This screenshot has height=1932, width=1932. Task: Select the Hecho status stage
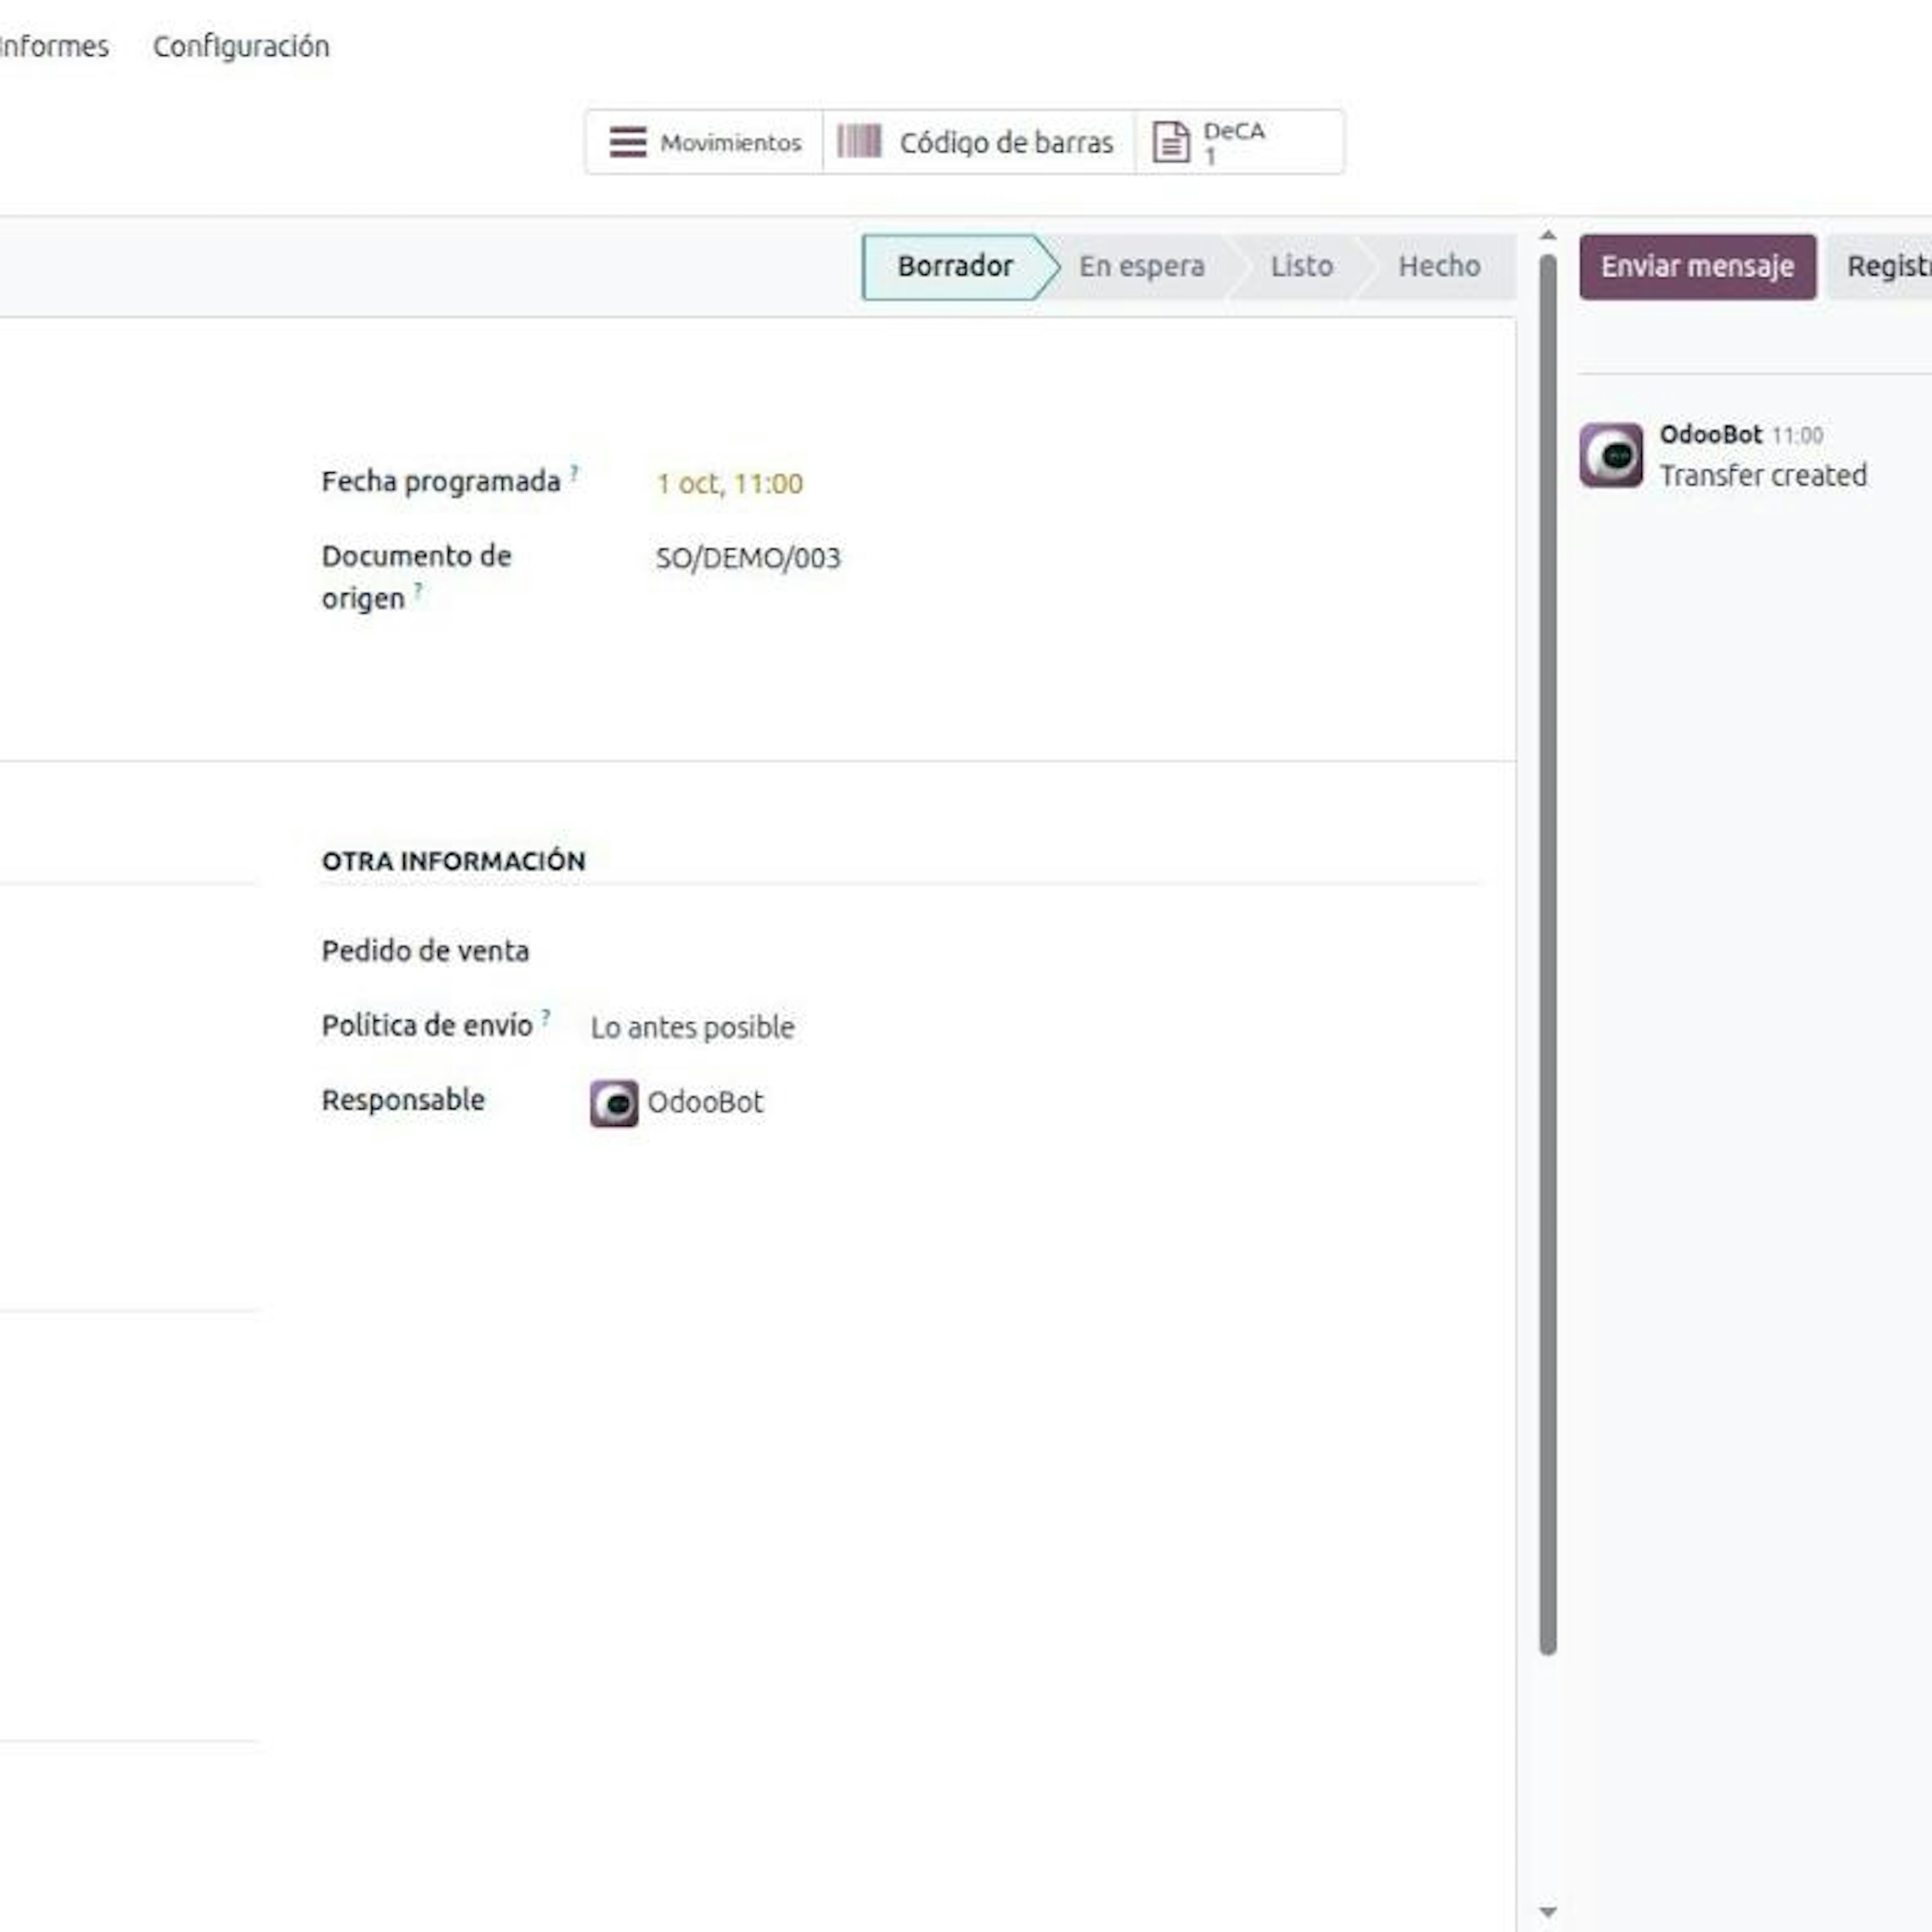(1439, 266)
